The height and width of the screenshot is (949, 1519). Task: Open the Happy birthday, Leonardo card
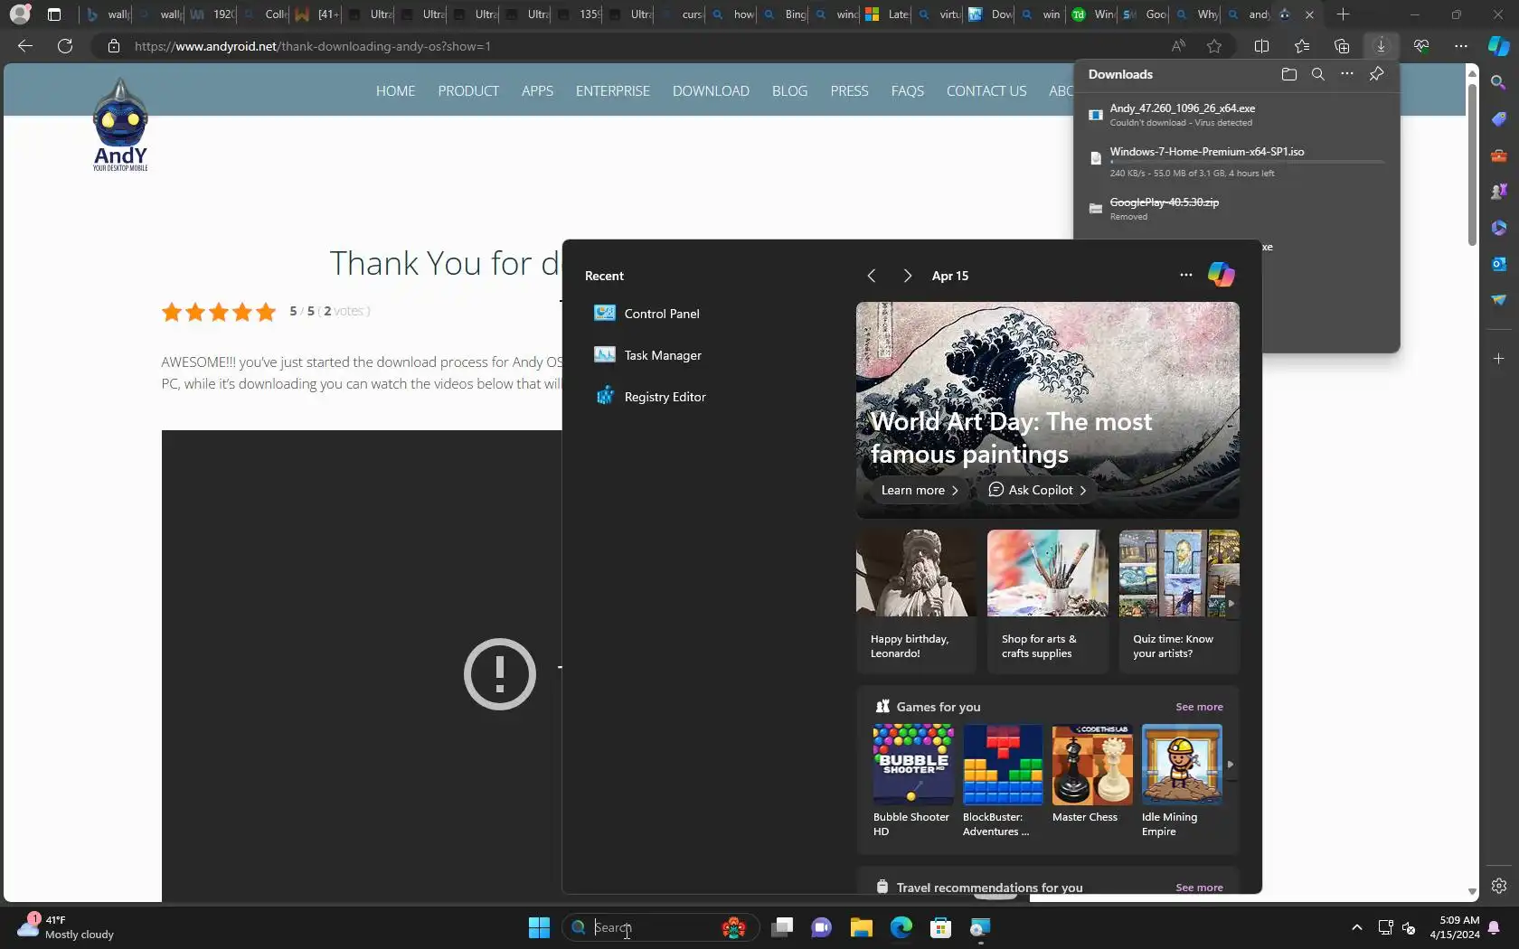(917, 601)
